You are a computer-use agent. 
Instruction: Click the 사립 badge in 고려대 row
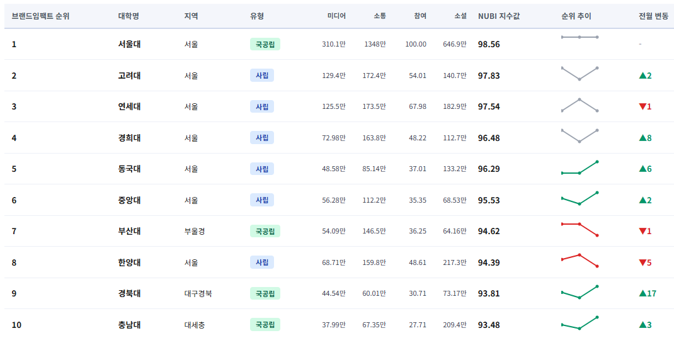(262, 76)
